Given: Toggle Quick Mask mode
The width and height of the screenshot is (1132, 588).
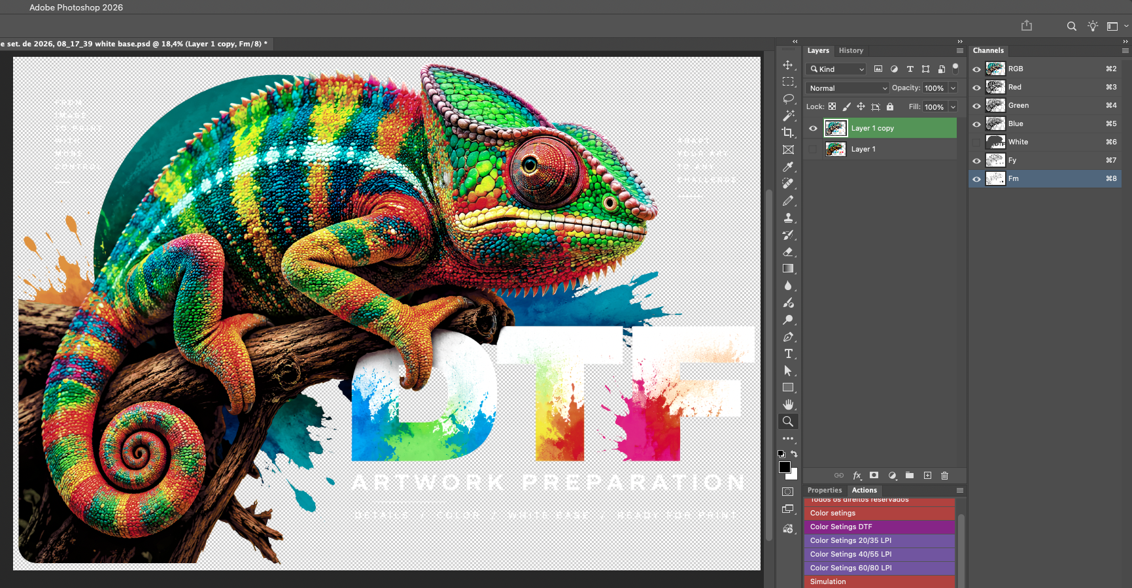Looking at the screenshot, I should pos(788,491).
